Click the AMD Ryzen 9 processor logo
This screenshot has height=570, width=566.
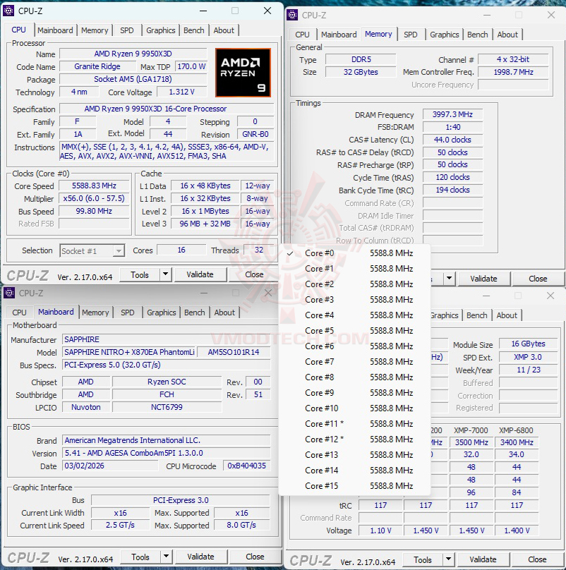pos(243,73)
